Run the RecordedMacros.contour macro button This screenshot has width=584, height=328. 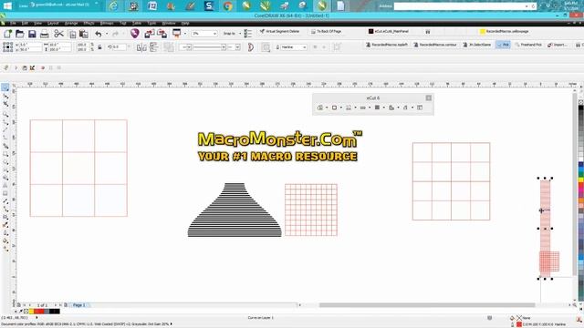435,45
